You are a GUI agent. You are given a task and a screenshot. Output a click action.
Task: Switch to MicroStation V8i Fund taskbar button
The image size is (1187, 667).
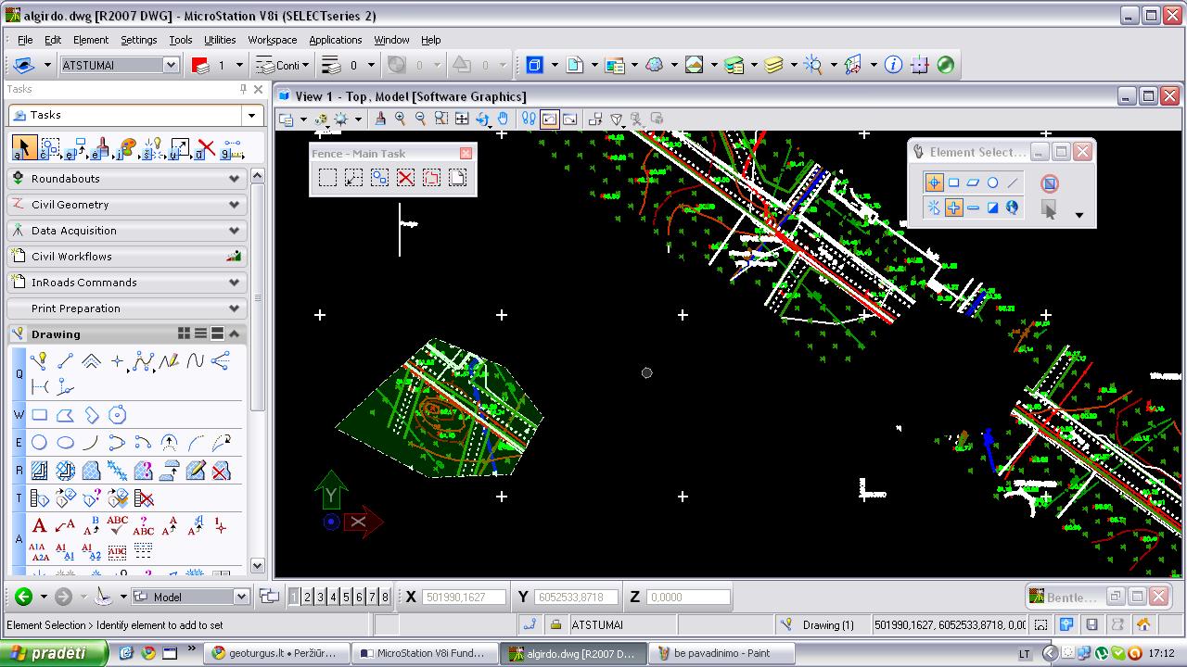click(x=424, y=653)
